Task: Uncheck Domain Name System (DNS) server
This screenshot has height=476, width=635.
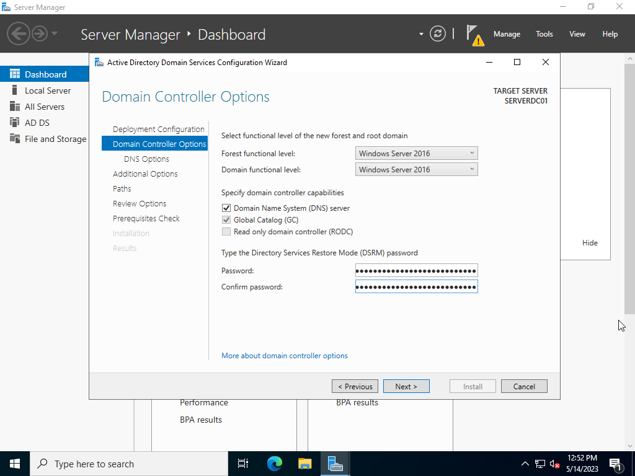Action: (226, 208)
